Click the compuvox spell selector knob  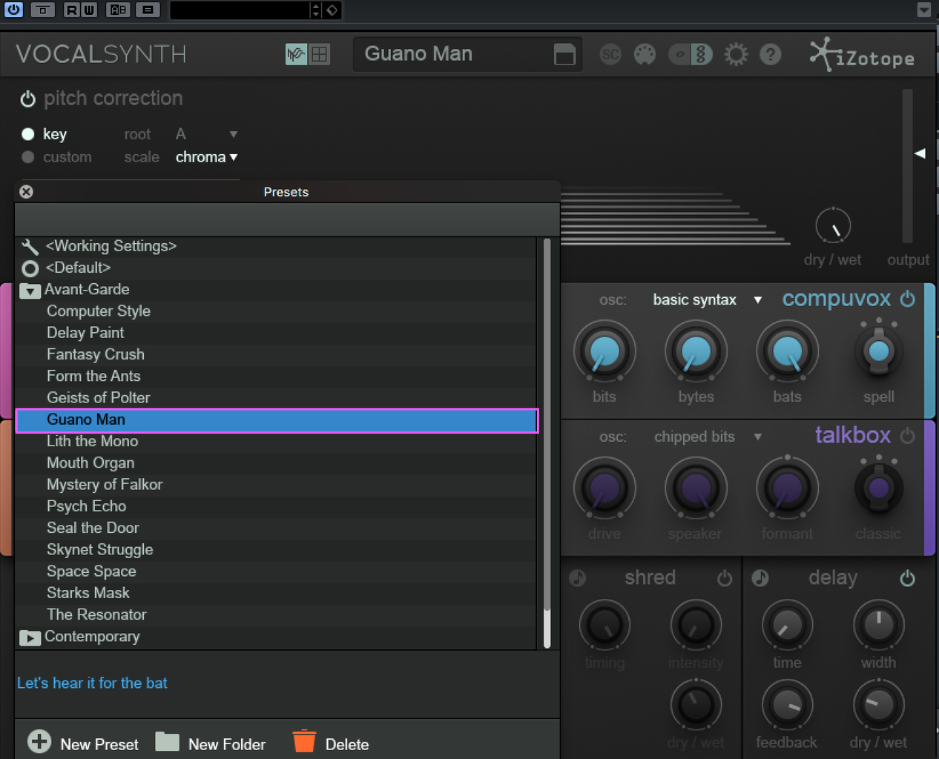pos(879,351)
